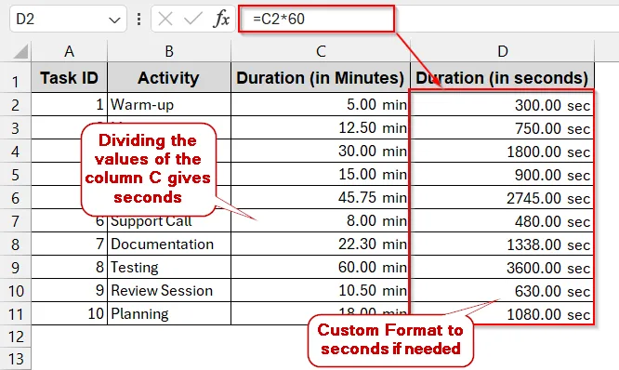Click the Duration (in Minutes) header cell

(321, 77)
